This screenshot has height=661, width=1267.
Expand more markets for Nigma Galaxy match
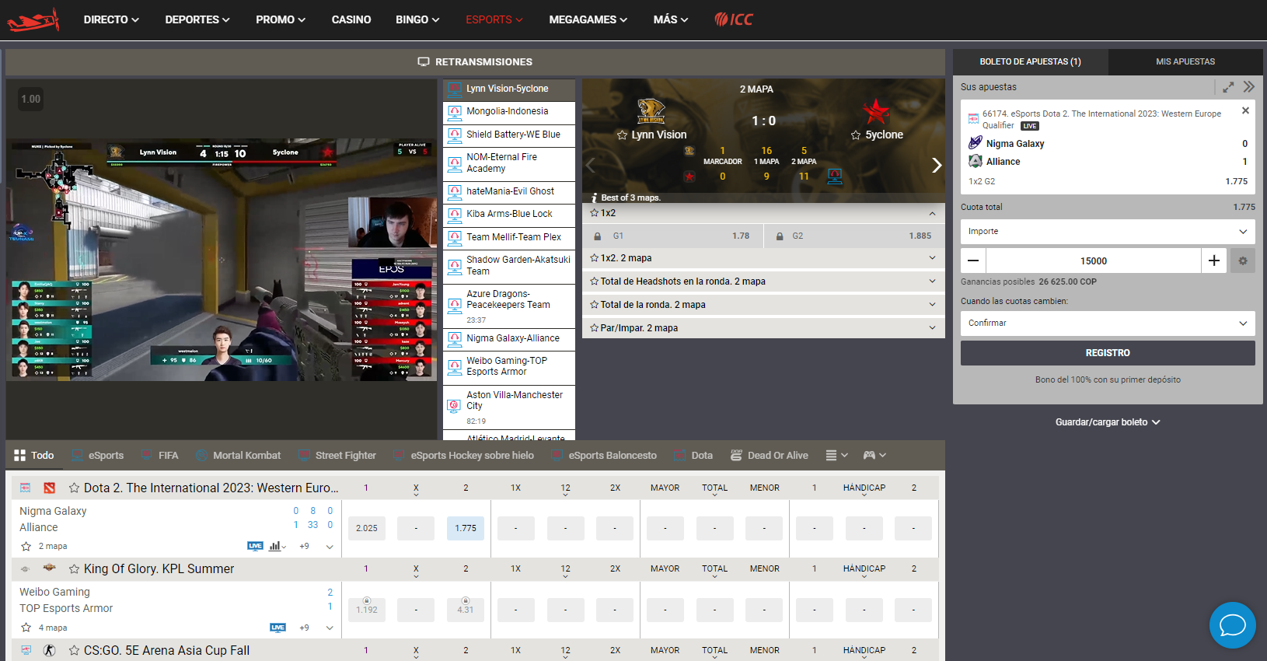[330, 547]
